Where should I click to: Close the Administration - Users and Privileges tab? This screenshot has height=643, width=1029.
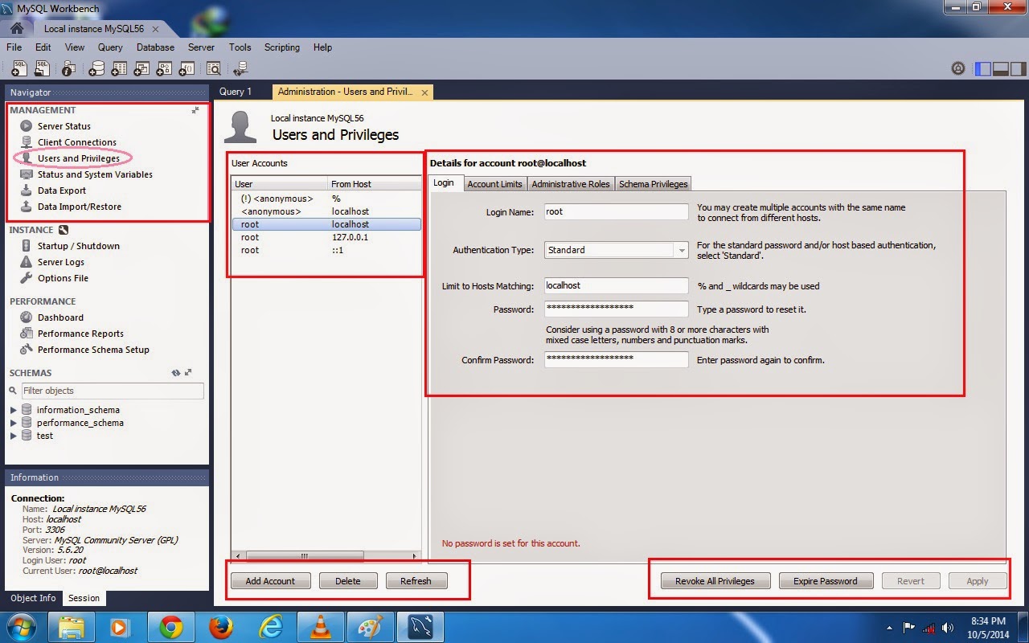click(424, 92)
